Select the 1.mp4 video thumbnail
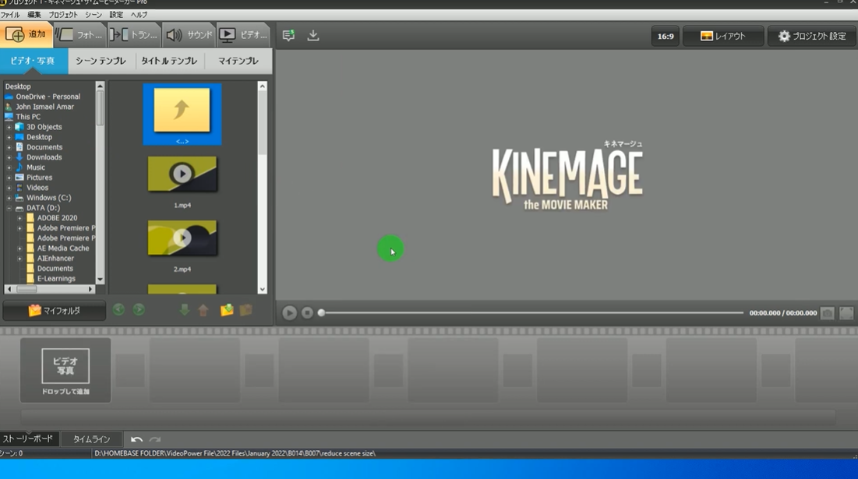 [182, 174]
